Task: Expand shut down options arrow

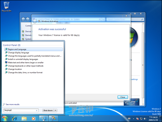Action: click(x=55, y=111)
